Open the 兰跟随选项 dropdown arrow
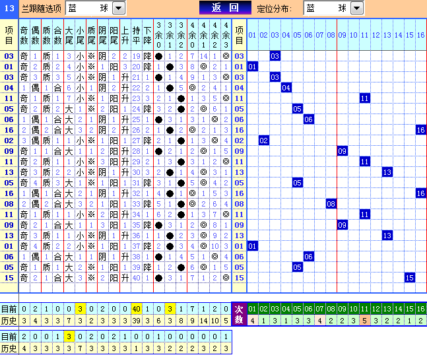Image resolution: width=427 pixels, height=355 pixels. pos(118,8)
